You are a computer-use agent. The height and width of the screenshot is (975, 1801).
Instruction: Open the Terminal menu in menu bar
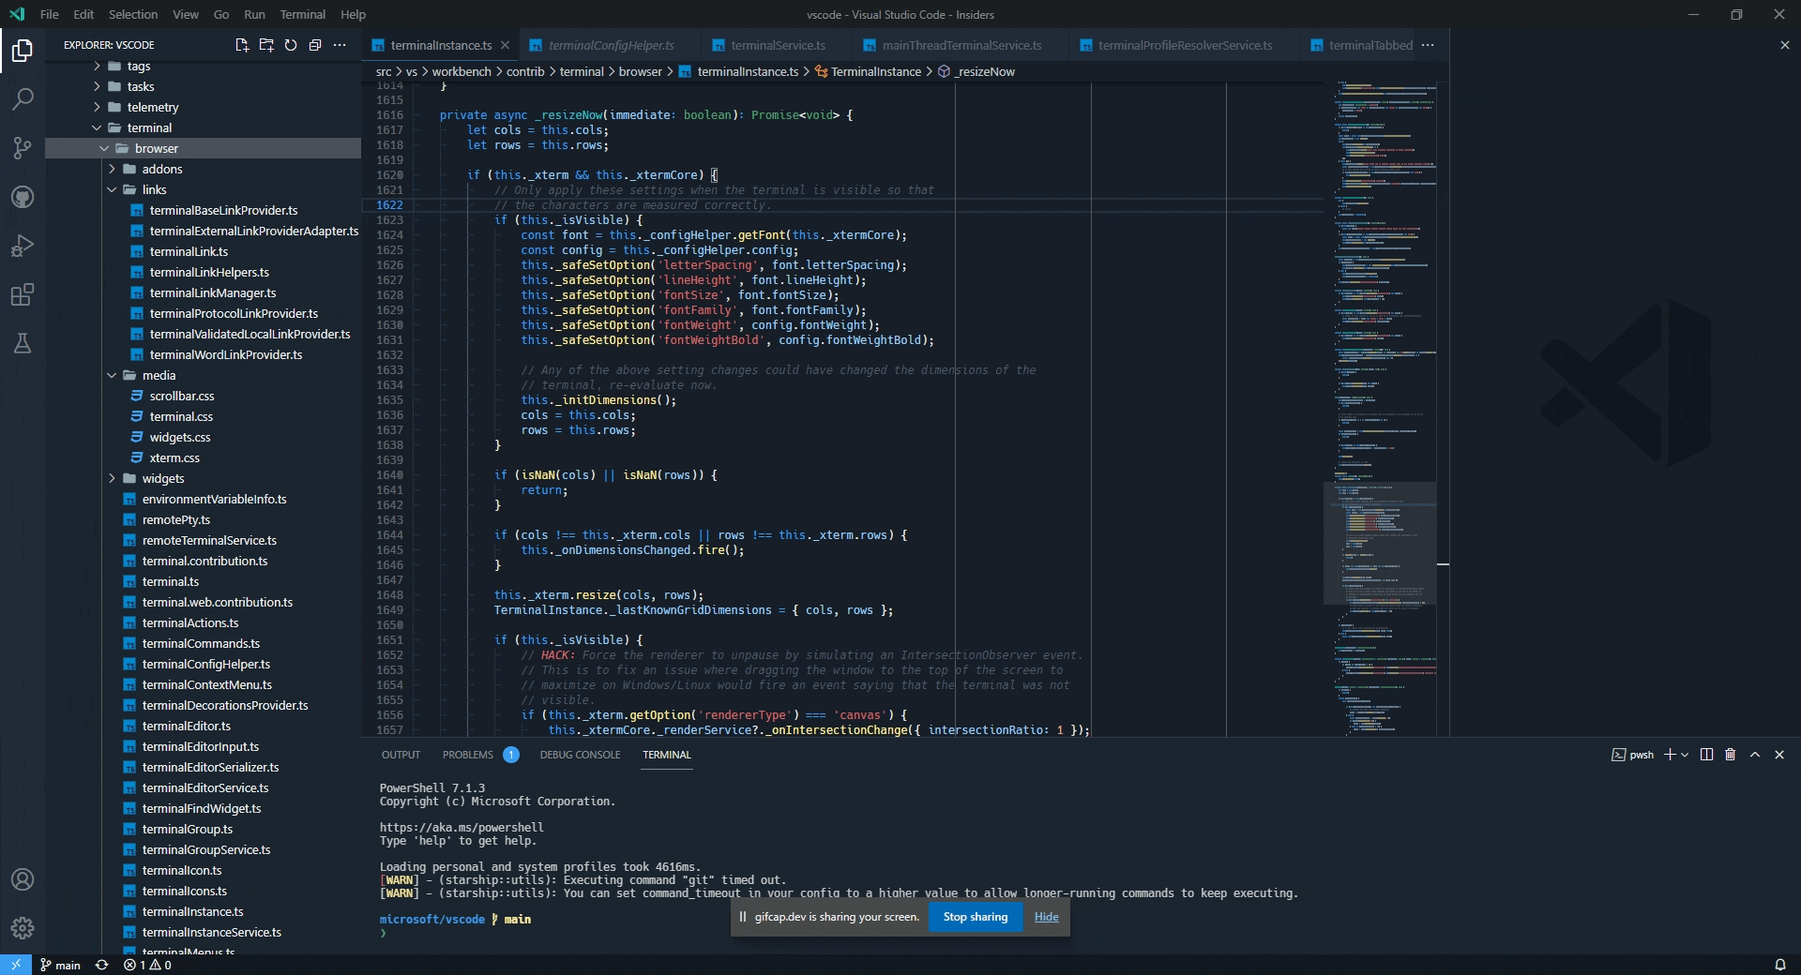pyautogui.click(x=302, y=14)
